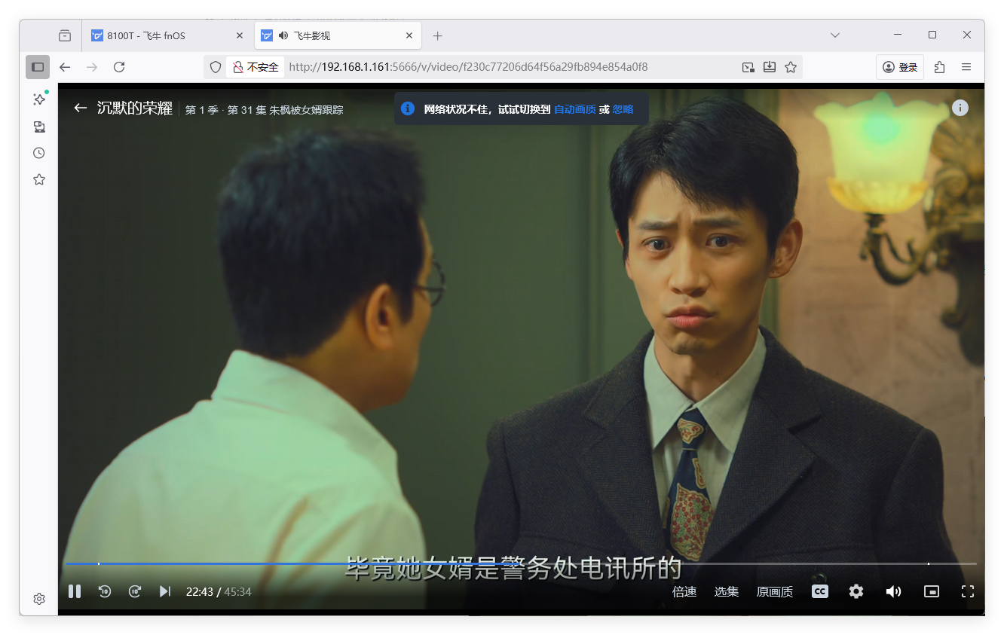Mute the video volume
This screenshot has width=1004, height=635.
point(893,591)
